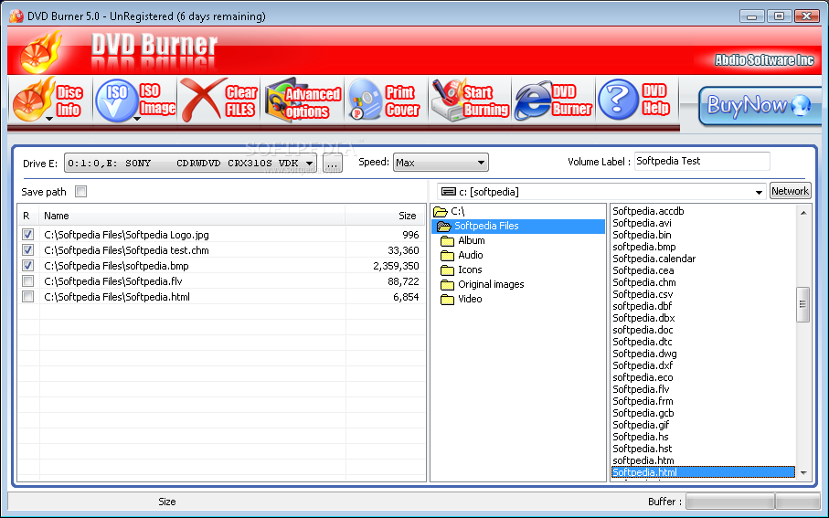Select softpedia.htm in file list
Image resolution: width=829 pixels, height=518 pixels.
click(643, 460)
